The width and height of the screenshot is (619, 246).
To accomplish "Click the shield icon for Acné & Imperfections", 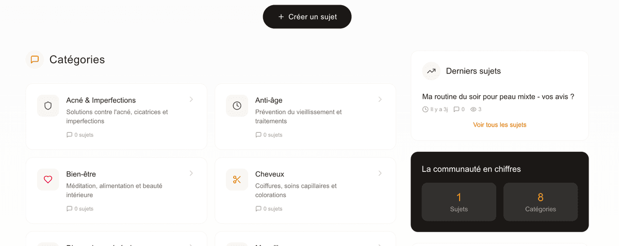I will [x=48, y=106].
